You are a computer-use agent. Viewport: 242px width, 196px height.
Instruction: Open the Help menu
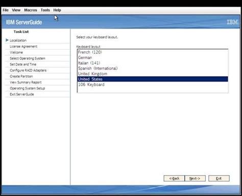[x=57, y=10]
